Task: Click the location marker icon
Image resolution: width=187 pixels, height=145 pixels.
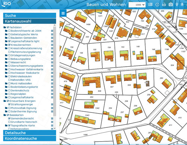Action: [x=177, y=5]
